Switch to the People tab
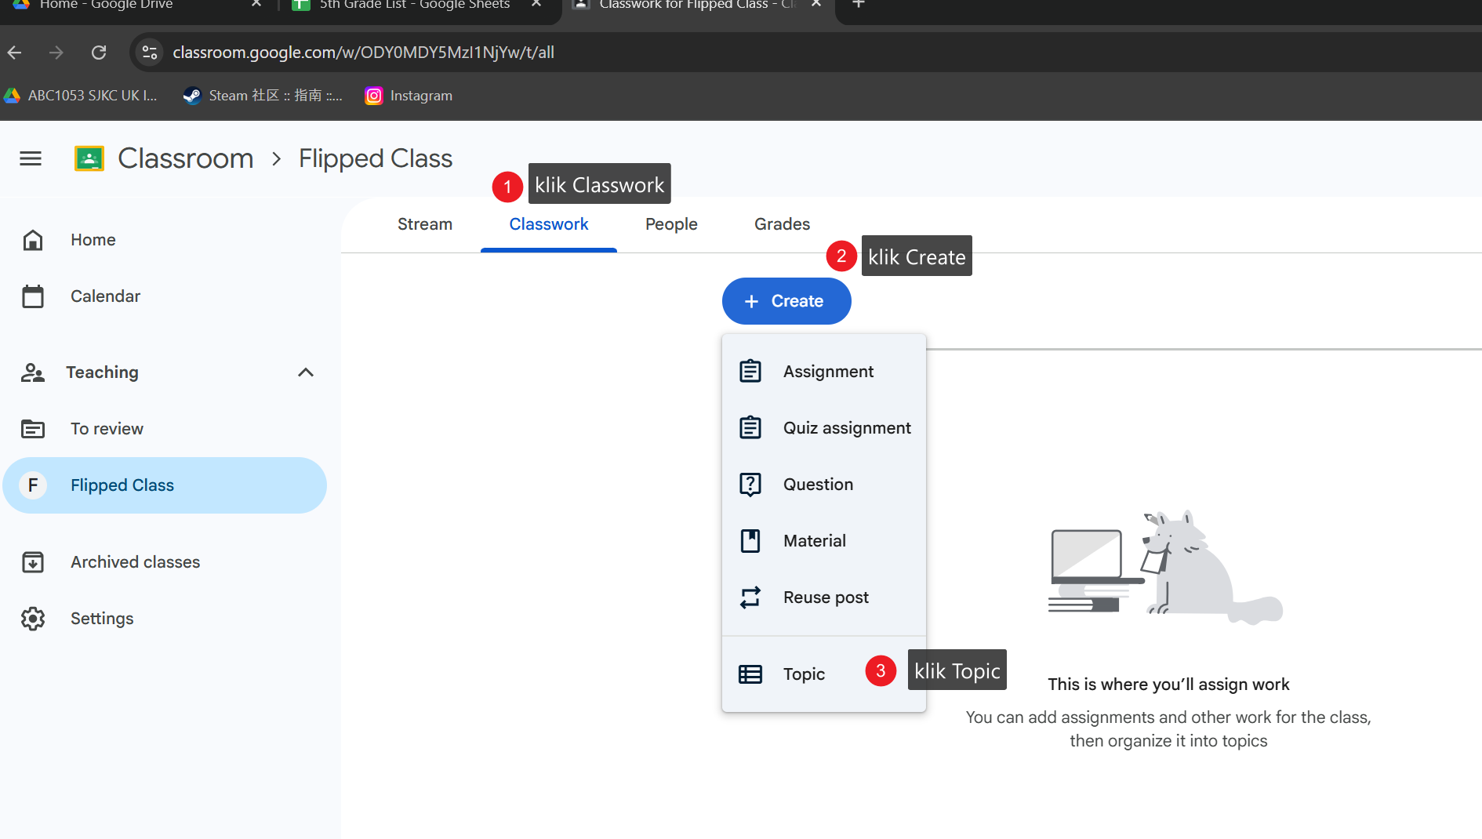 point(671,224)
